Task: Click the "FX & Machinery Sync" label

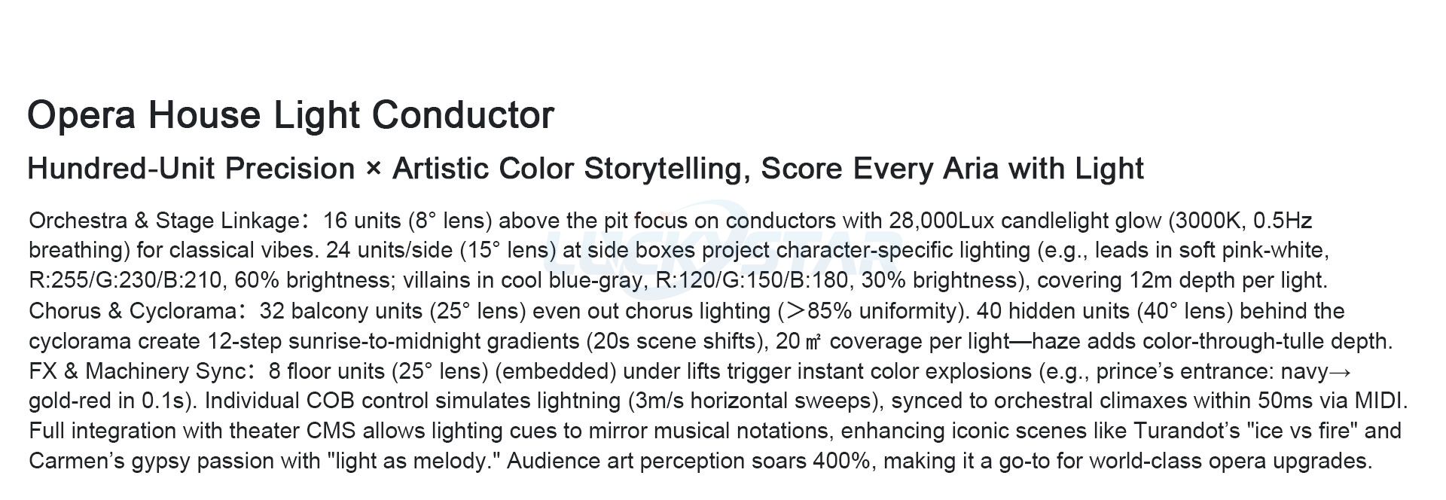Action: click(137, 371)
